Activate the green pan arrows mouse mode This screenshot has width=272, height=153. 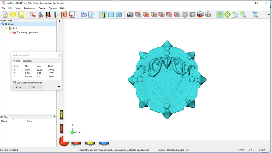point(227,15)
